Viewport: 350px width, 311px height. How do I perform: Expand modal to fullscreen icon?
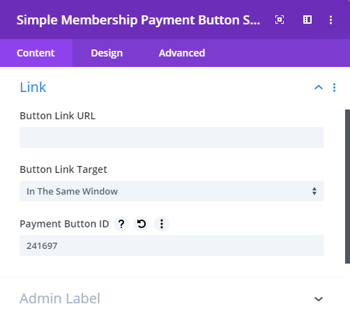tap(280, 20)
